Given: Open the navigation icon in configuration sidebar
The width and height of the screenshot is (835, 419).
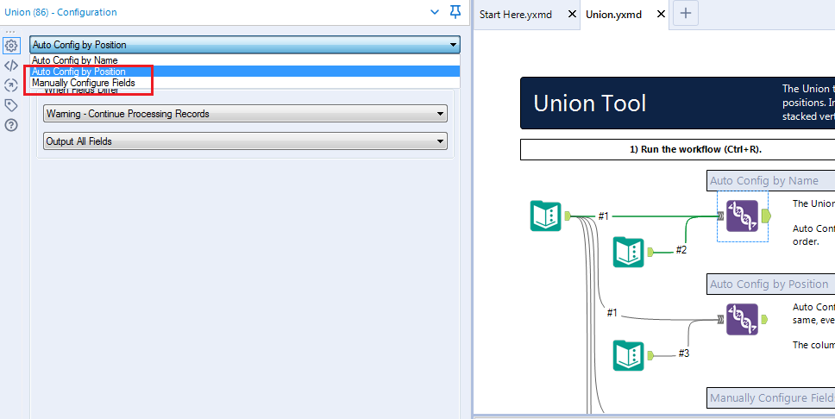Looking at the screenshot, I should (10, 85).
